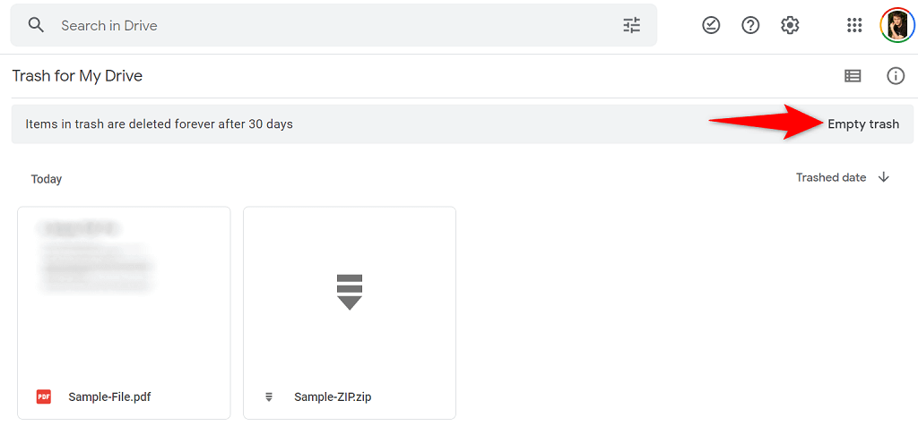This screenshot has width=918, height=426.
Task: Open the offline ready status icon
Action: pos(711,25)
